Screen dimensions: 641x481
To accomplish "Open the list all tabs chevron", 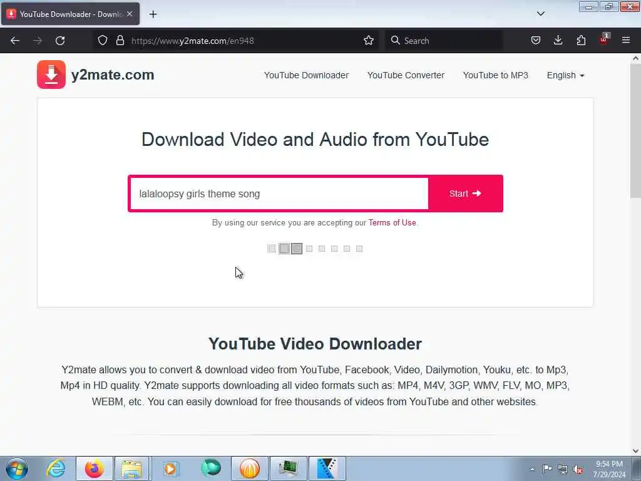I will coord(540,14).
